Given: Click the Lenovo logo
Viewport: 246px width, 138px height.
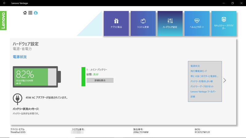Looking at the screenshot, I should tap(3, 21).
